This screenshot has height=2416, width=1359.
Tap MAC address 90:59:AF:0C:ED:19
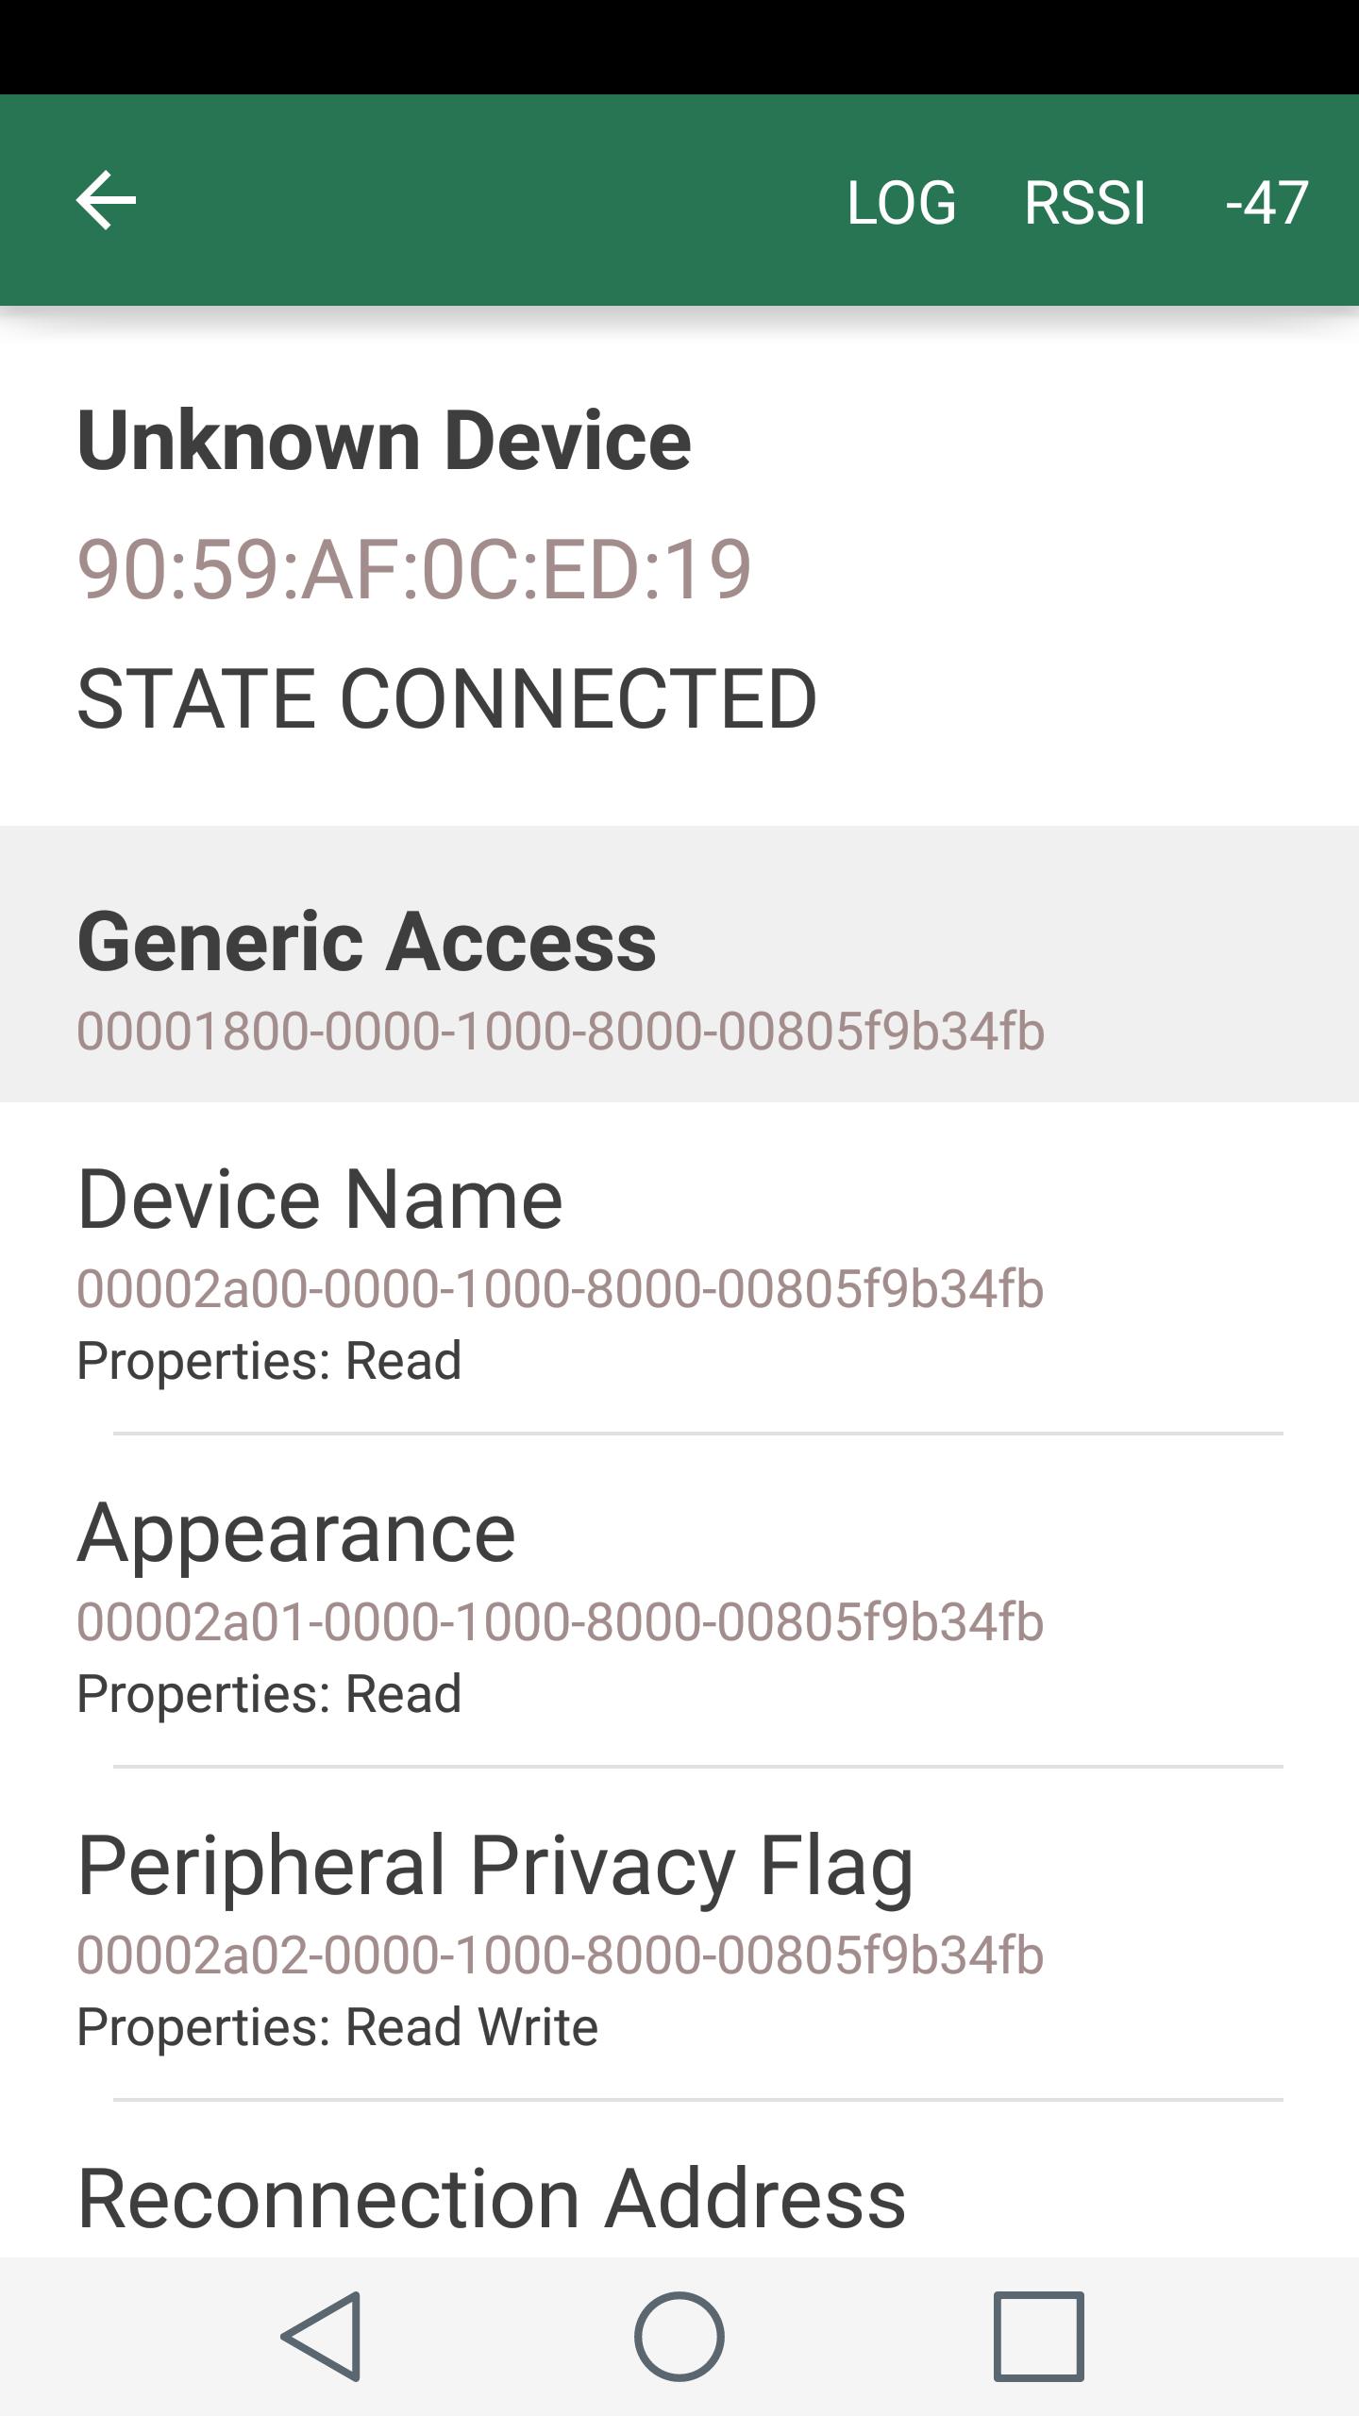pyautogui.click(x=413, y=569)
